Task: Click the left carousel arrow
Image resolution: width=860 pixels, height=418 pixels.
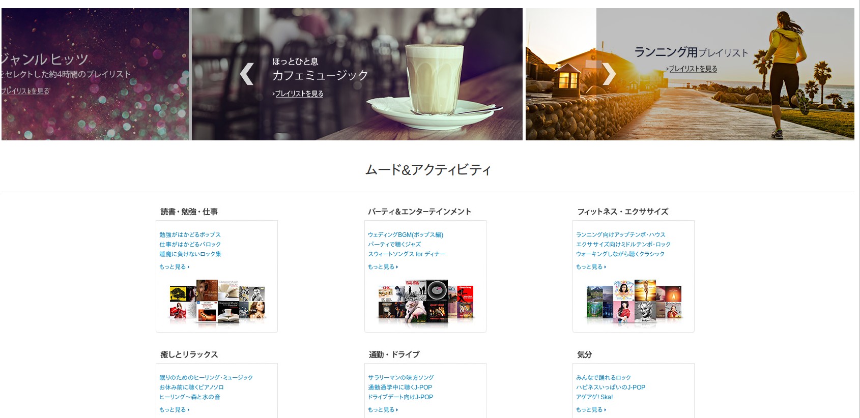Action: (247, 74)
